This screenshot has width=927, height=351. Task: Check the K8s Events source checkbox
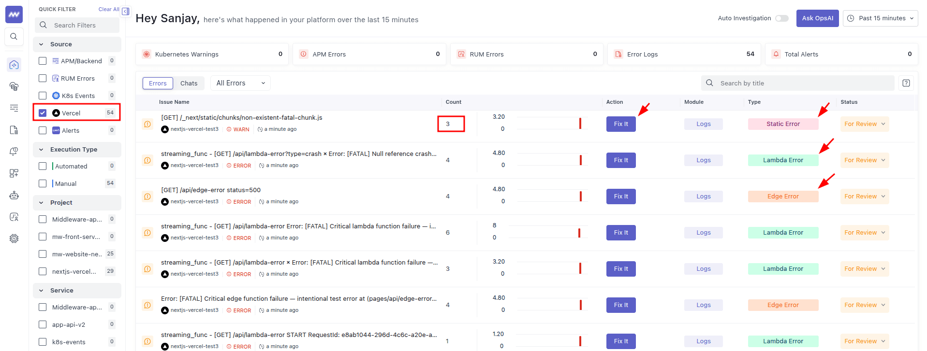[43, 96]
